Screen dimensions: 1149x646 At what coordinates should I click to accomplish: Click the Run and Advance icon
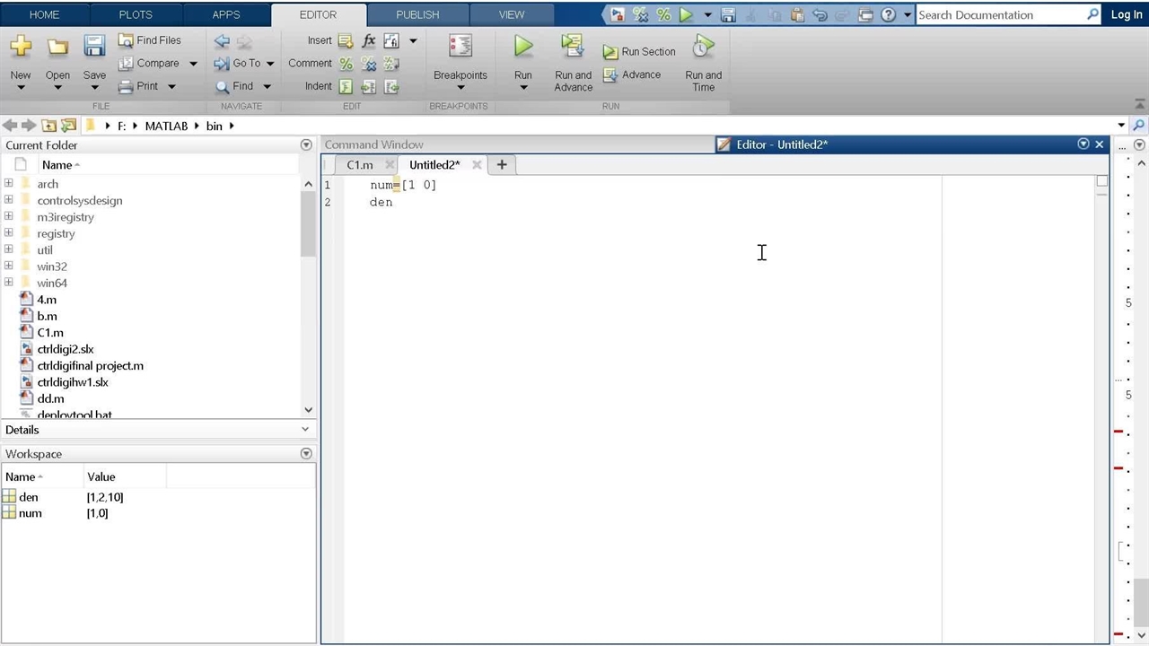573,47
